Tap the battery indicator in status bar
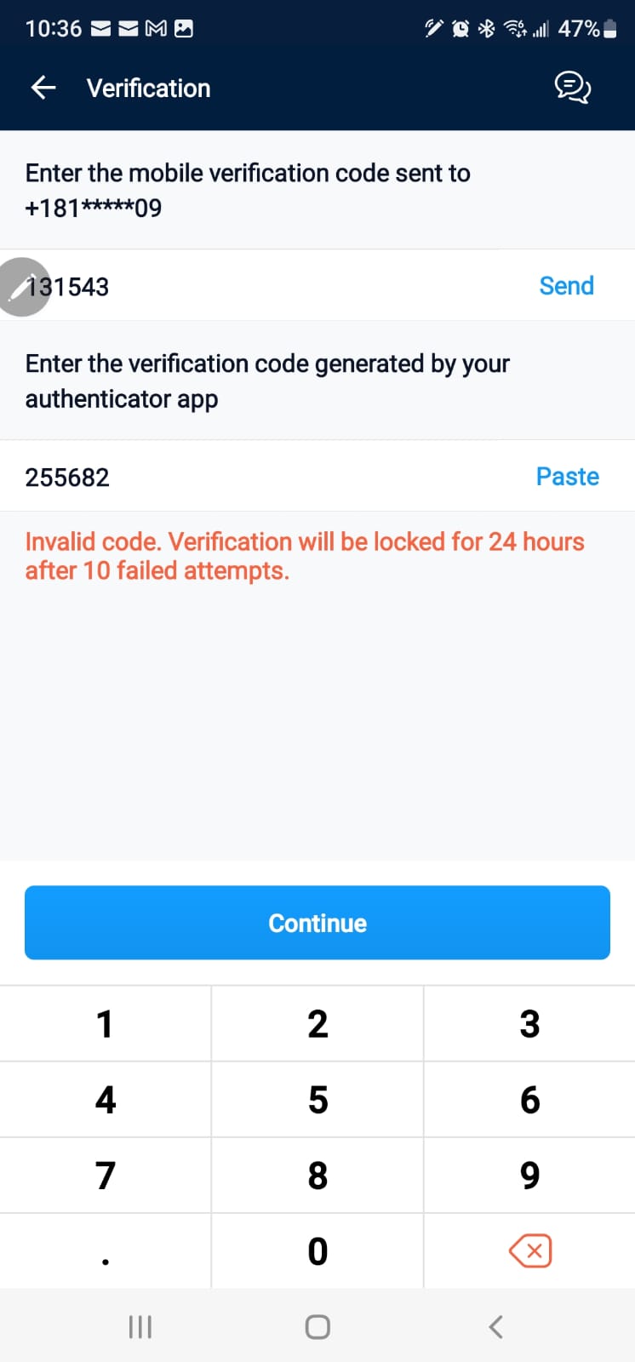 pyautogui.click(x=609, y=29)
